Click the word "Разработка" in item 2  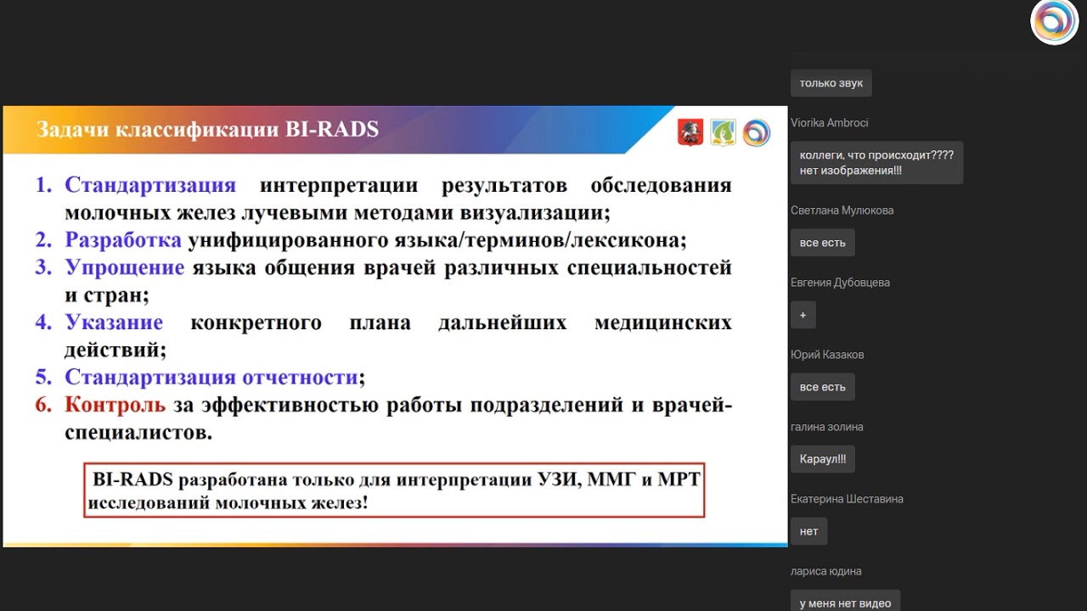click(123, 240)
